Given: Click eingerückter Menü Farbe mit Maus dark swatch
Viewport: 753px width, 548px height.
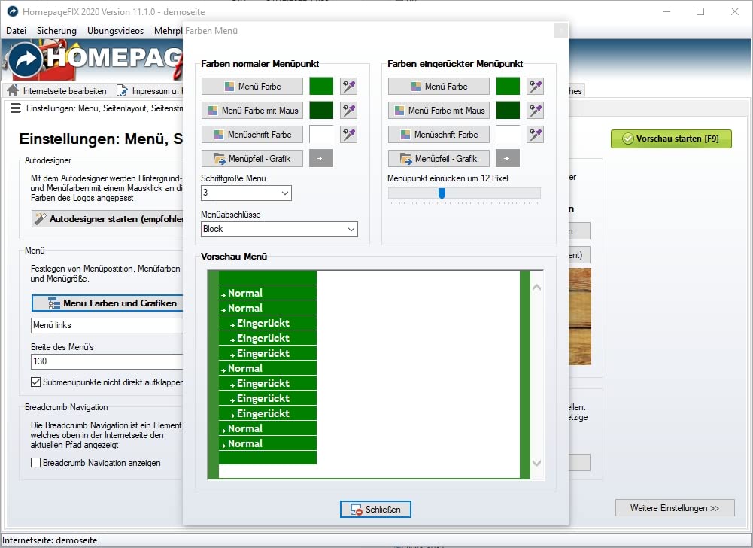Looking at the screenshot, I should 507,111.
